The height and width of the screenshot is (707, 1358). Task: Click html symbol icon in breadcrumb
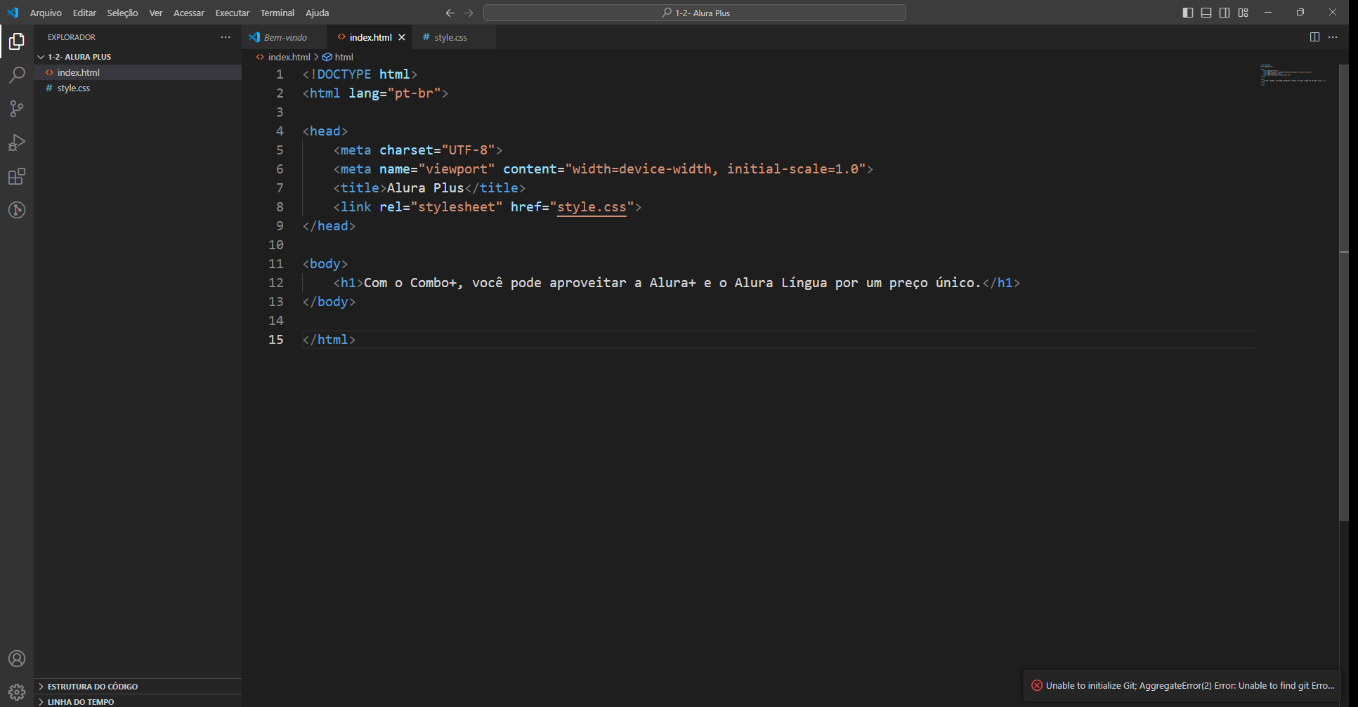coord(327,57)
